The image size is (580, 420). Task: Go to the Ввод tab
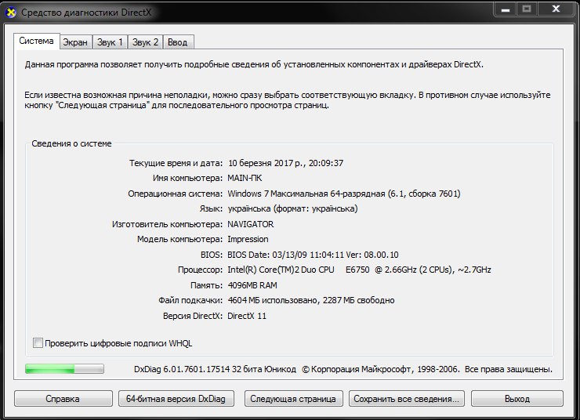click(x=178, y=42)
